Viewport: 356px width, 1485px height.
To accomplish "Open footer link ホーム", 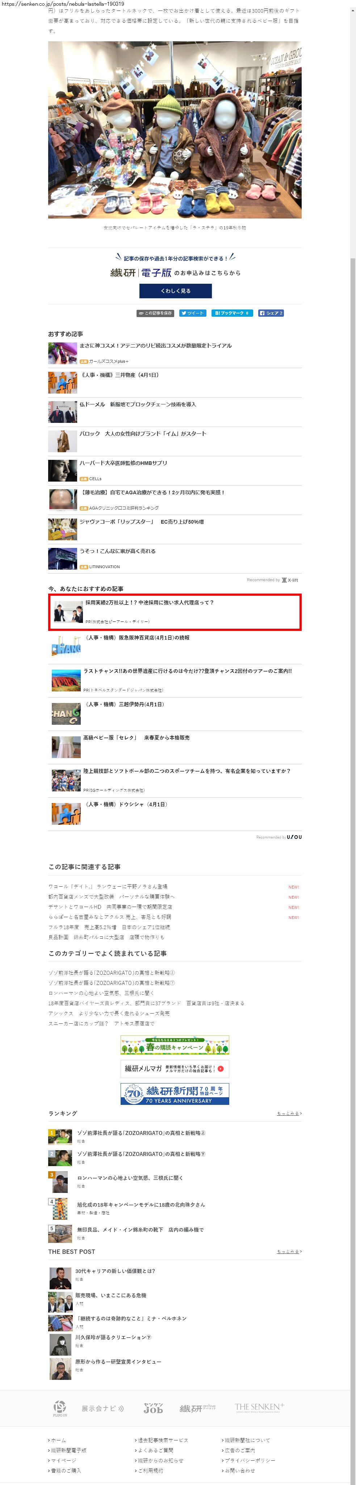I will 57,1440.
